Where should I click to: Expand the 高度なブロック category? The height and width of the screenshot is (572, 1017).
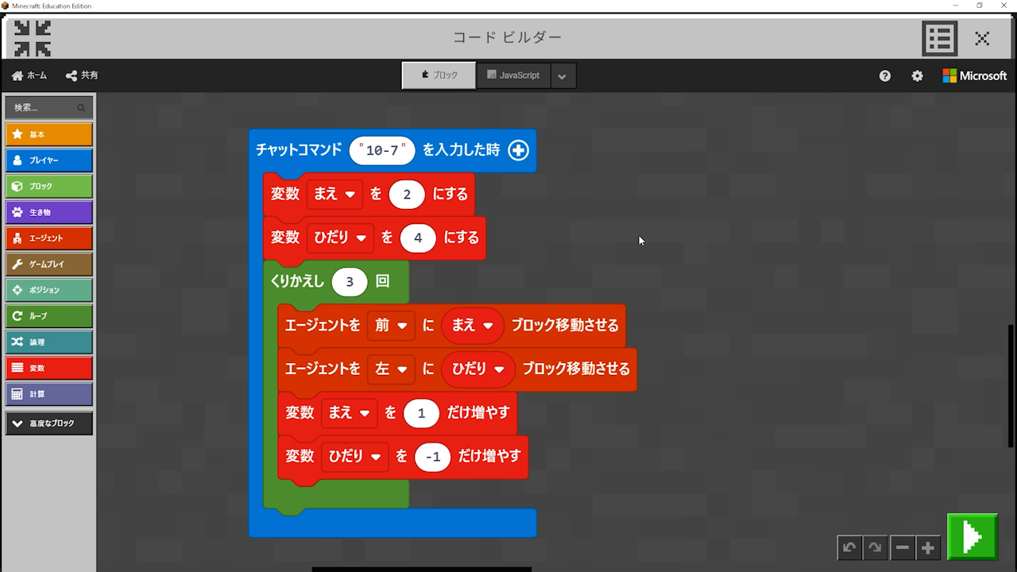49,423
